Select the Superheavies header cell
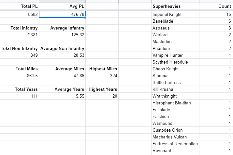 coord(175,6)
